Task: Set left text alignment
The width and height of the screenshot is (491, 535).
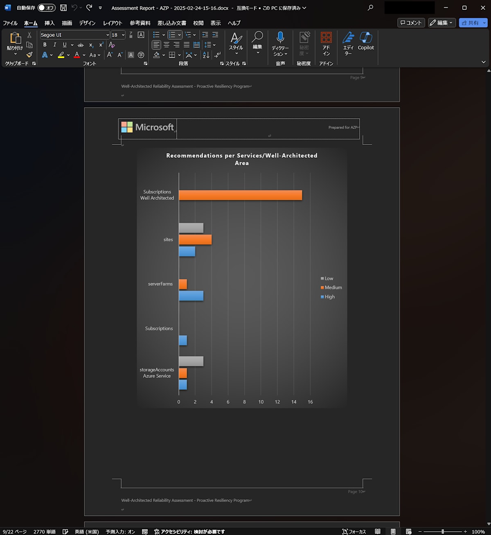Action: coord(156,45)
